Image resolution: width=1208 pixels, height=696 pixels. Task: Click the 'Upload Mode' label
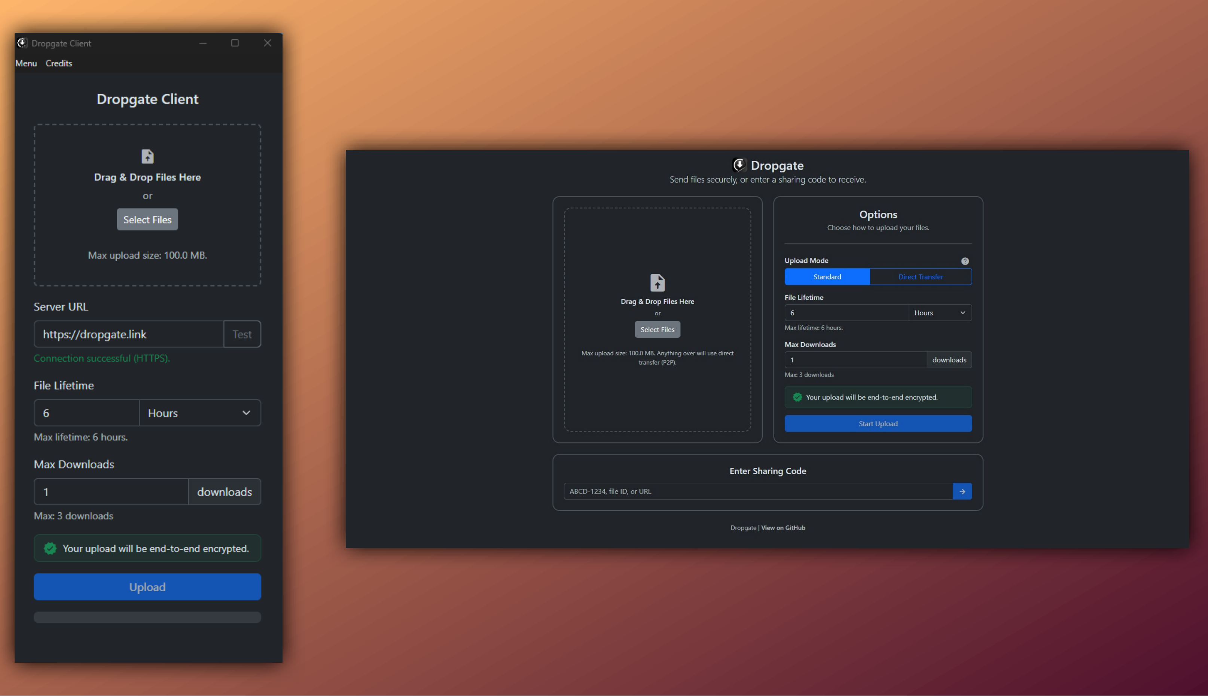pyautogui.click(x=806, y=261)
